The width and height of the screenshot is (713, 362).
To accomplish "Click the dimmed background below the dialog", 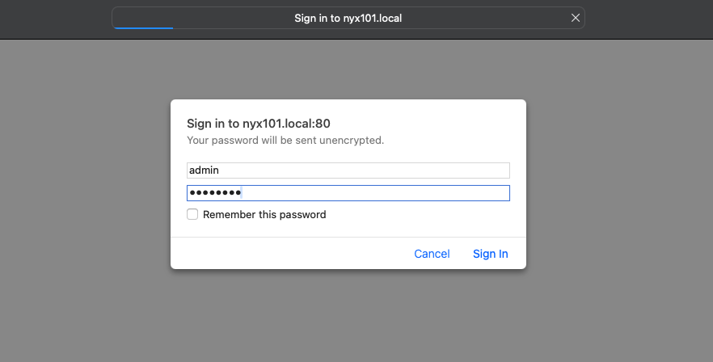I will pos(348,316).
